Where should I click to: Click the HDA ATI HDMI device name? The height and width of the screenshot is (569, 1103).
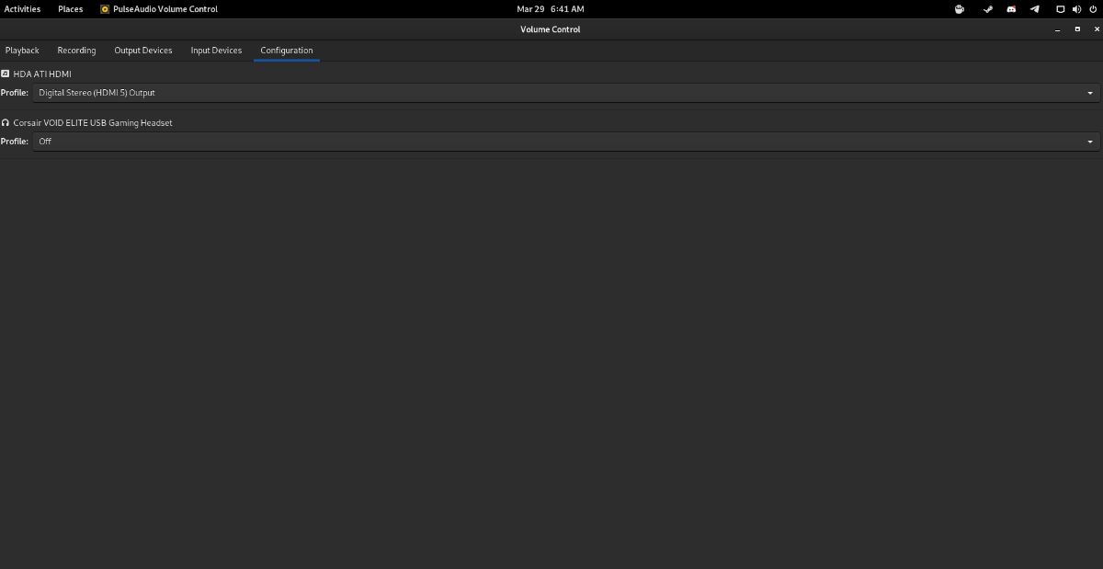[42, 74]
